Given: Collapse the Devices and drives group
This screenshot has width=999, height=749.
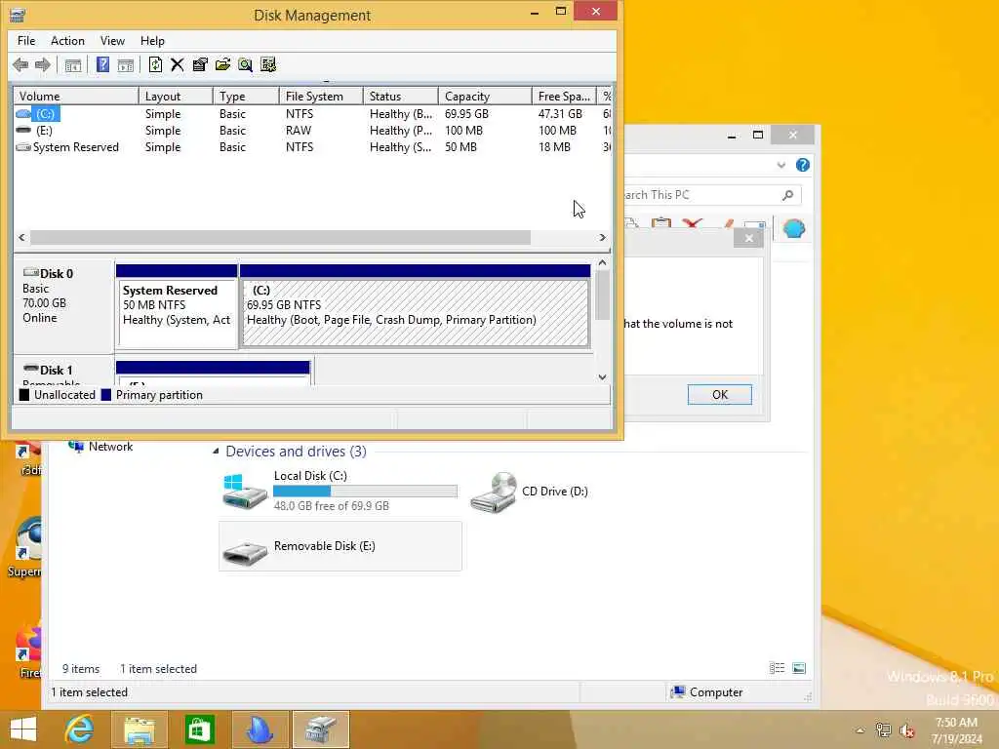Looking at the screenshot, I should [216, 451].
